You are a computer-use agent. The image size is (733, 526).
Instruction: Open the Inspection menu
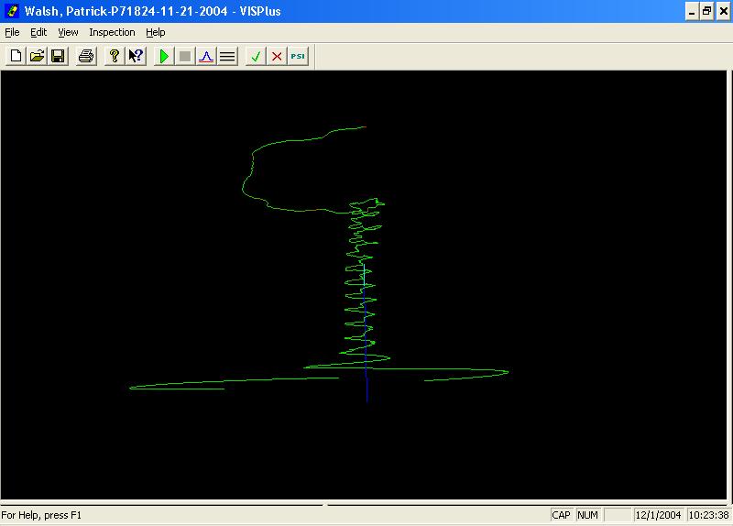[x=112, y=32]
